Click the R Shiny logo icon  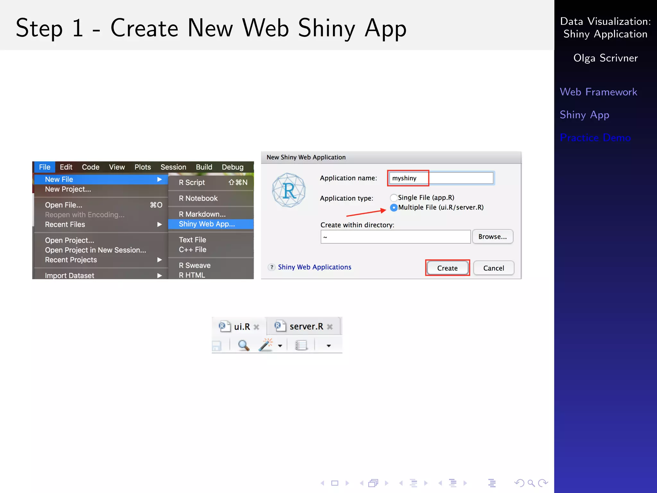tap(289, 190)
